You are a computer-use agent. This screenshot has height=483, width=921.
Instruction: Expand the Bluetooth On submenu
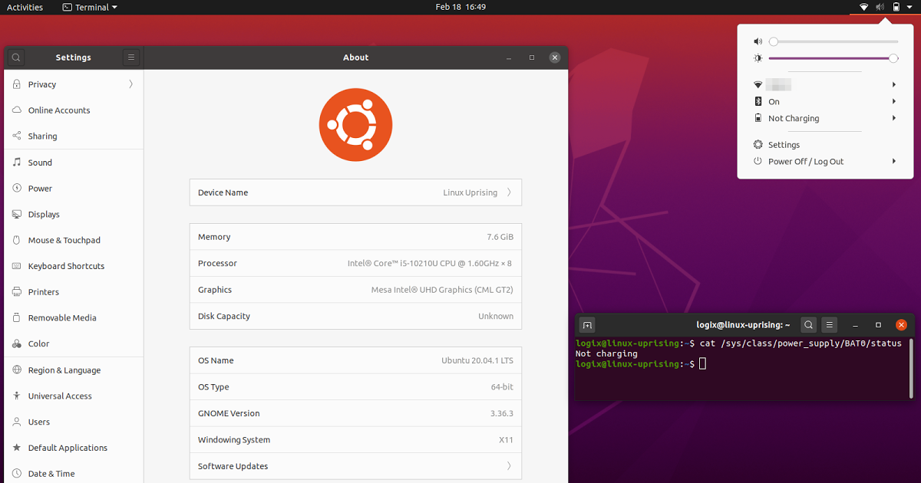(894, 101)
